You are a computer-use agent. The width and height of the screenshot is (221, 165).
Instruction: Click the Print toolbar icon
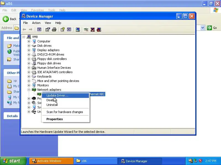click(54, 29)
